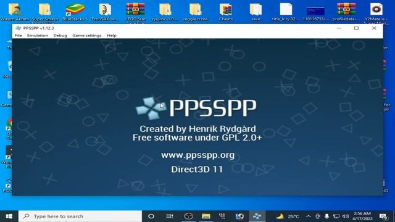Select the reggie n m4 folder
395x222 pixels.
coord(196,12)
